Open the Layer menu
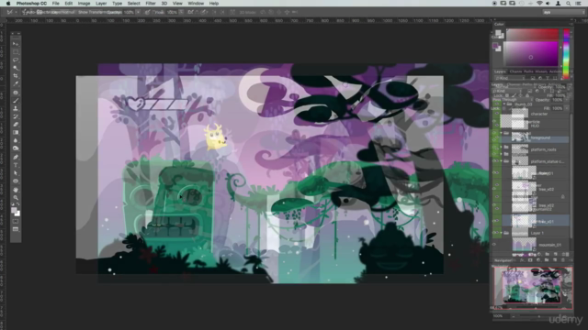 coord(101,4)
